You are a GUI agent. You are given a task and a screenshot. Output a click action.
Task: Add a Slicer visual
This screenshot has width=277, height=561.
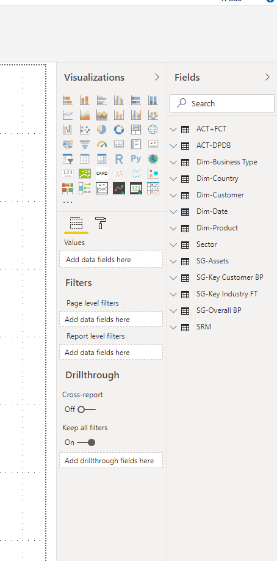click(x=68, y=159)
